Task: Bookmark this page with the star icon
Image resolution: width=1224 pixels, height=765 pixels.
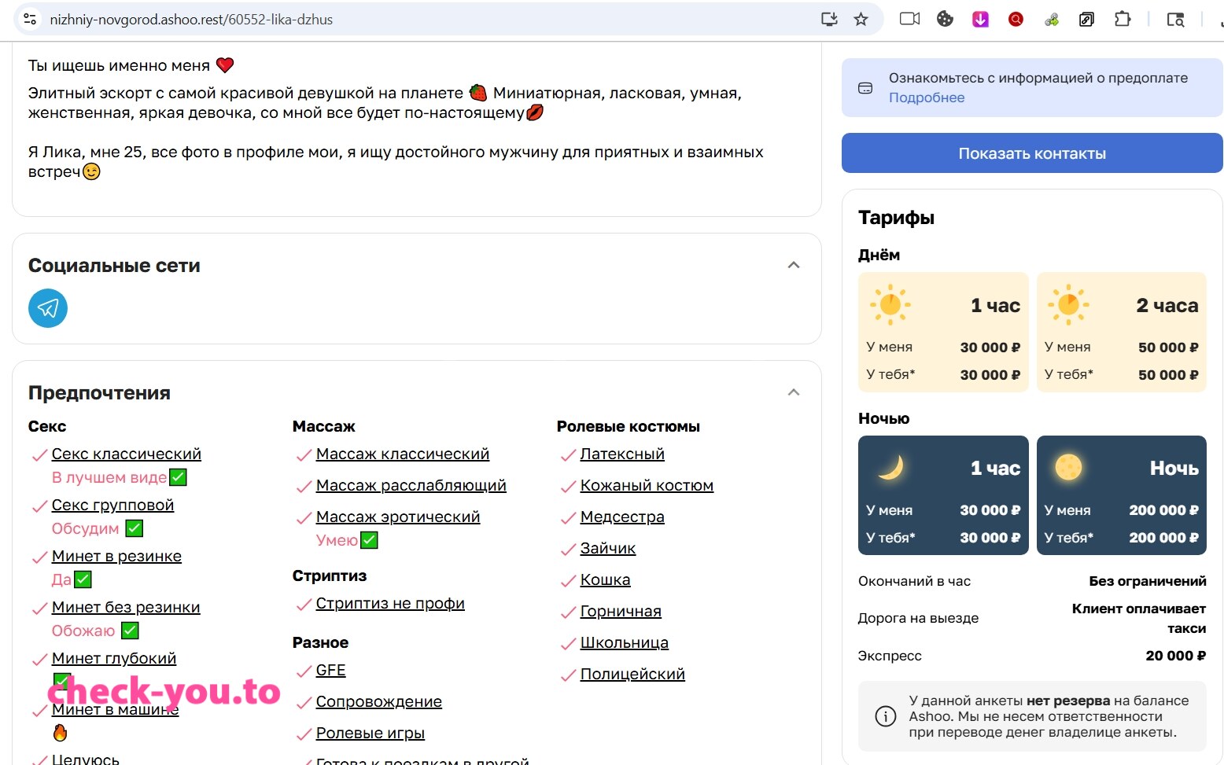Action: coord(861,20)
